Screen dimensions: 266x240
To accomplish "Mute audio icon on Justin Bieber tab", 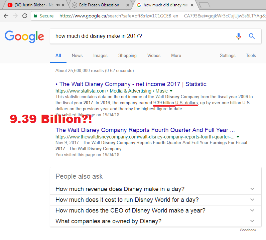I will (x=58, y=5).
